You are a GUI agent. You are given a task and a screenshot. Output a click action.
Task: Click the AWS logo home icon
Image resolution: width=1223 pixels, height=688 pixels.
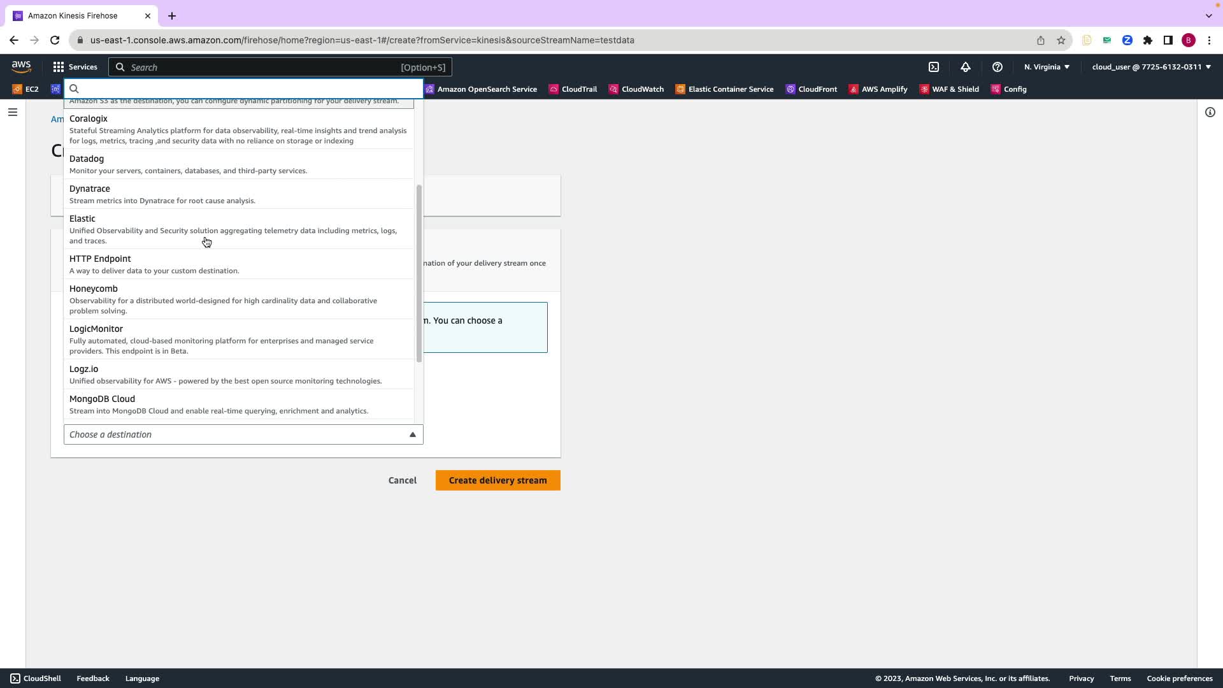click(21, 66)
